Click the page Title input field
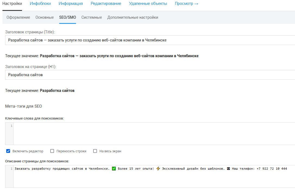Image resolution: width=295 pixels, height=190 pixels. click(149, 40)
